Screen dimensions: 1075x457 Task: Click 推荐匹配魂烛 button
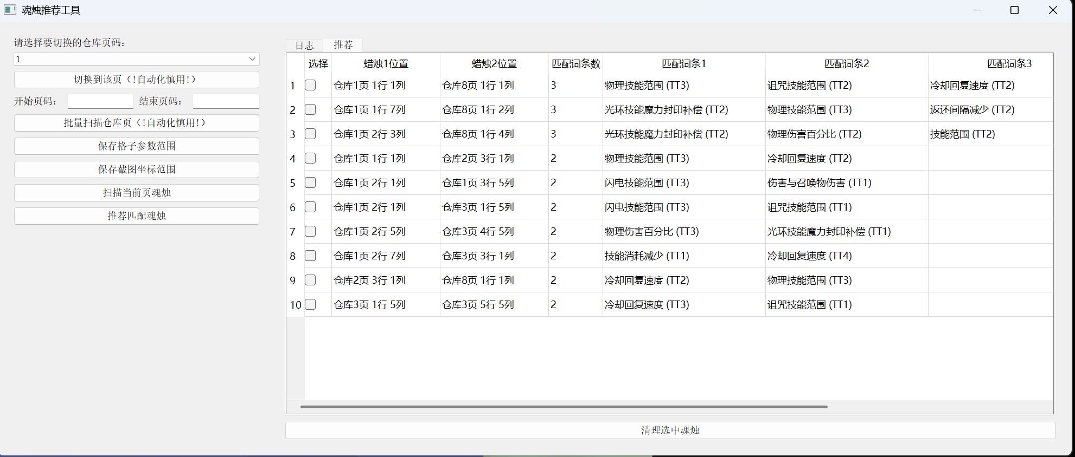coord(137,216)
